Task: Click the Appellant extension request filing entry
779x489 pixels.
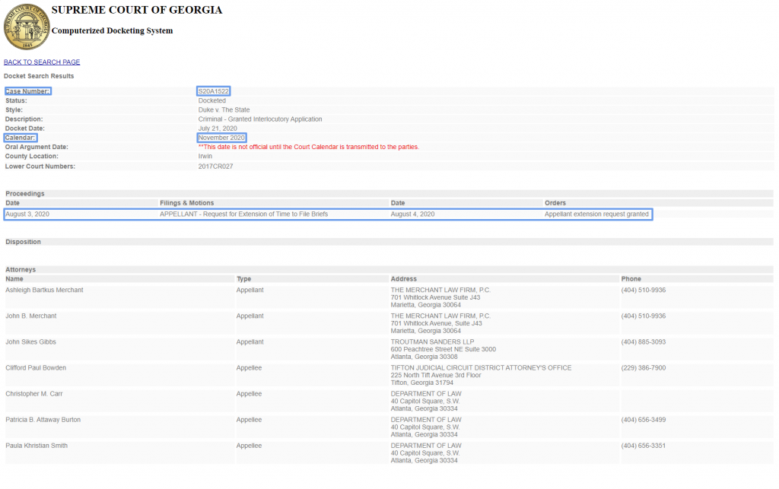Action: (243, 214)
